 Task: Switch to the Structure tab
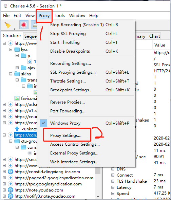click(x=12, y=36)
